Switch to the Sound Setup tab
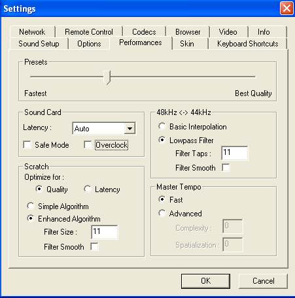Image resolution: width=295 pixels, height=298 pixels. coord(39,44)
